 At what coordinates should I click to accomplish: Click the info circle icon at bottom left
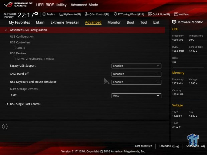coord(5,127)
